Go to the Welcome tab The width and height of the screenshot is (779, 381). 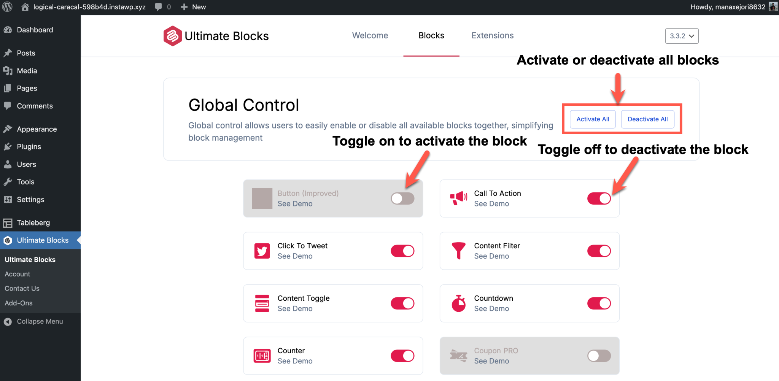370,35
